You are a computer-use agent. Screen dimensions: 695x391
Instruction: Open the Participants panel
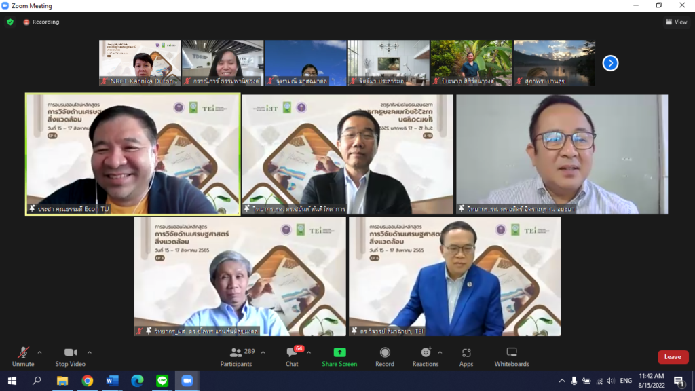236,356
